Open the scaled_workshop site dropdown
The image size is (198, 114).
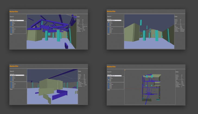coord(17,75)
